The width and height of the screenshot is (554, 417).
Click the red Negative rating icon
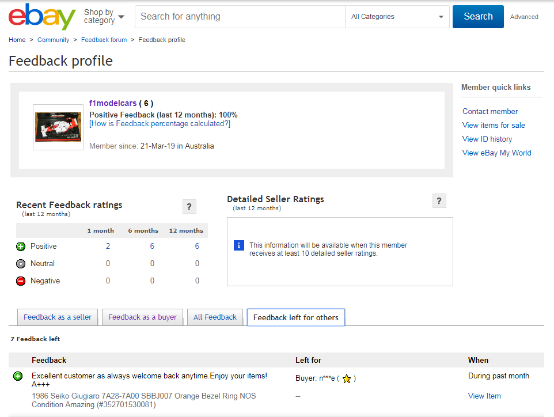(21, 281)
